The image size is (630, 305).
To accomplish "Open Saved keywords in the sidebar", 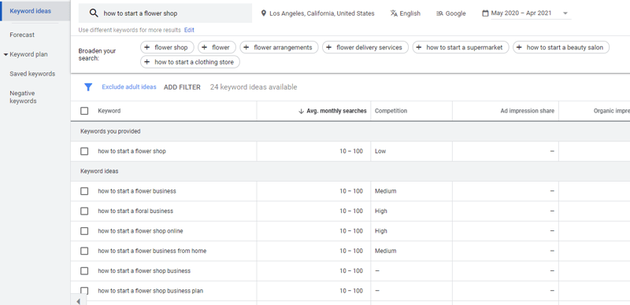I will pyautogui.click(x=32, y=74).
